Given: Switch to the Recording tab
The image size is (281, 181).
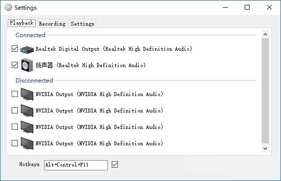Looking at the screenshot, I should (x=52, y=24).
